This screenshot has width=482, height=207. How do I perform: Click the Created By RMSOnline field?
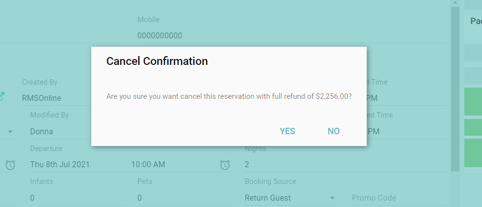54,98
